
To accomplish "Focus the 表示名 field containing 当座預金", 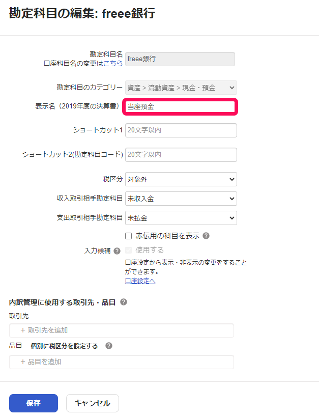I will (x=180, y=107).
